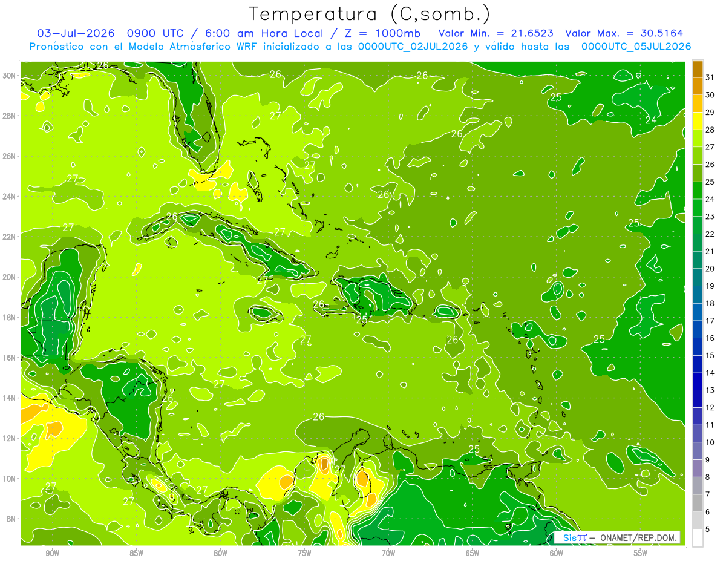Click the "29" label on the color bar
This screenshot has height=561, width=726.
[x=710, y=112]
